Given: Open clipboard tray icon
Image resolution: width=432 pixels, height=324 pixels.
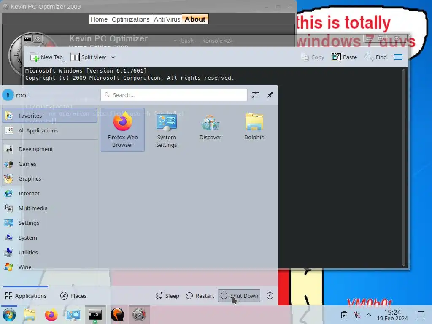Looking at the screenshot, I should click(x=344, y=315).
